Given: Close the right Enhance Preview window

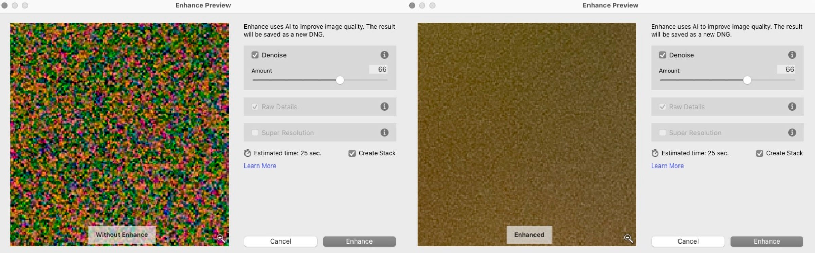Looking at the screenshot, I should (x=412, y=6).
